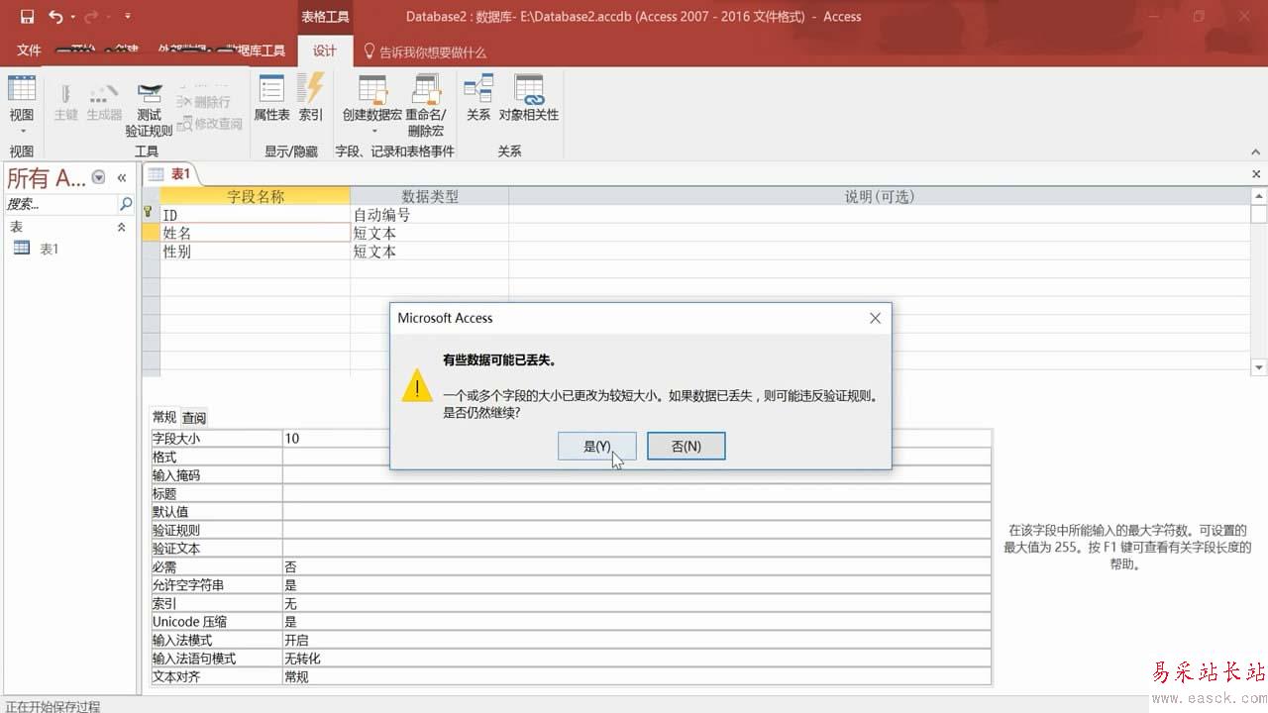1268x713 pixels.
Task: Click the field grid scrollbar up arrow
Action: point(1259,196)
